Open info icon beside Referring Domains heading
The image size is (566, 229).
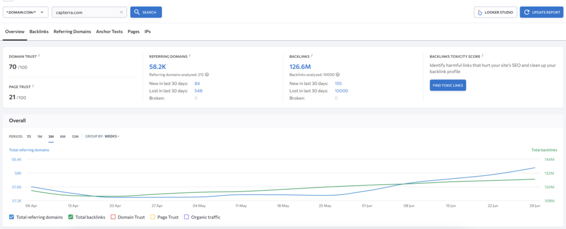[x=190, y=56]
